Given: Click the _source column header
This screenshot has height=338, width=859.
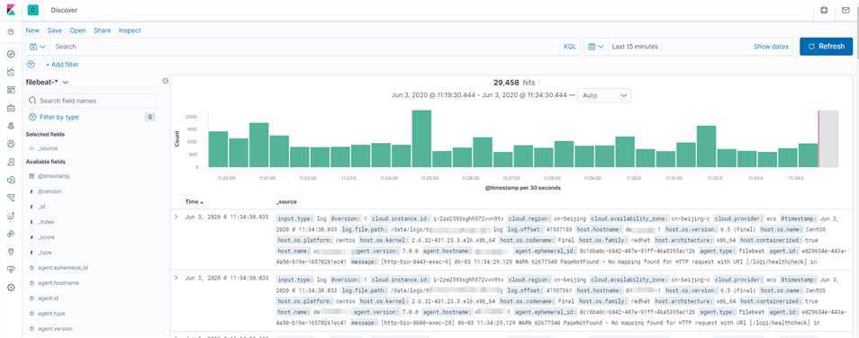Looking at the screenshot, I should click(x=285, y=202).
